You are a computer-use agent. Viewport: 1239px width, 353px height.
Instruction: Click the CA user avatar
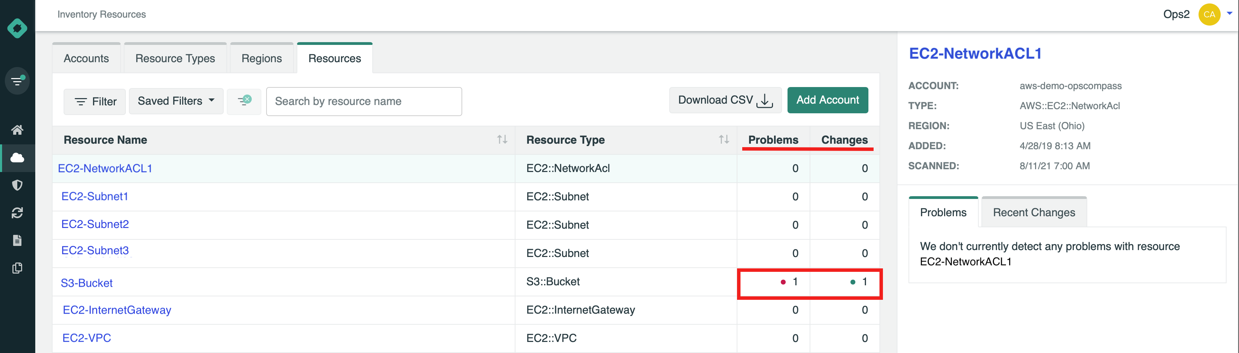pyautogui.click(x=1209, y=15)
